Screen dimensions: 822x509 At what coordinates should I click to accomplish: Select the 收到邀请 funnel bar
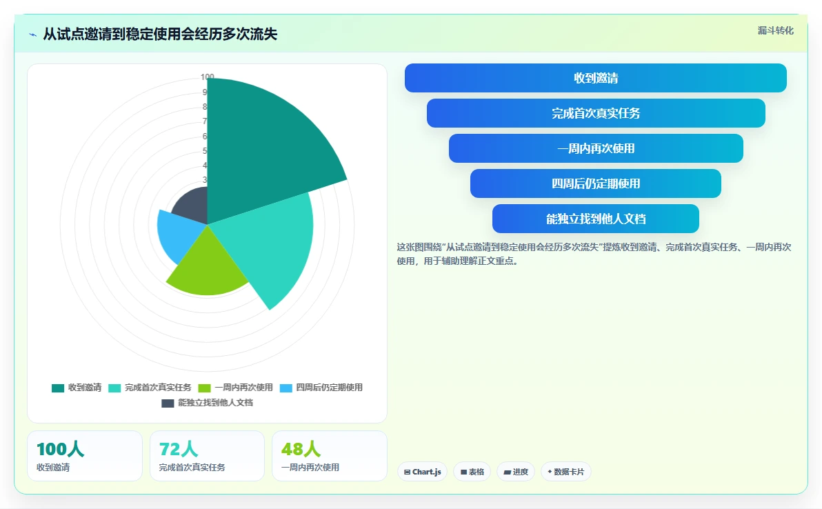[x=596, y=78]
